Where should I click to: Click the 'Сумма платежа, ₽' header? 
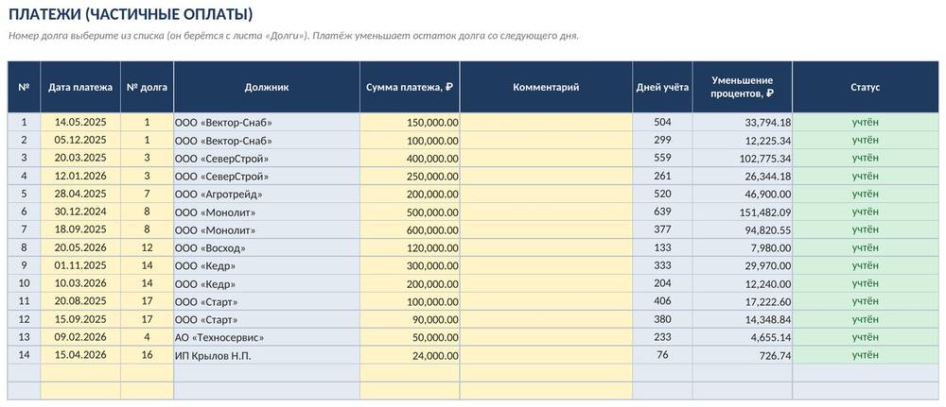(410, 87)
